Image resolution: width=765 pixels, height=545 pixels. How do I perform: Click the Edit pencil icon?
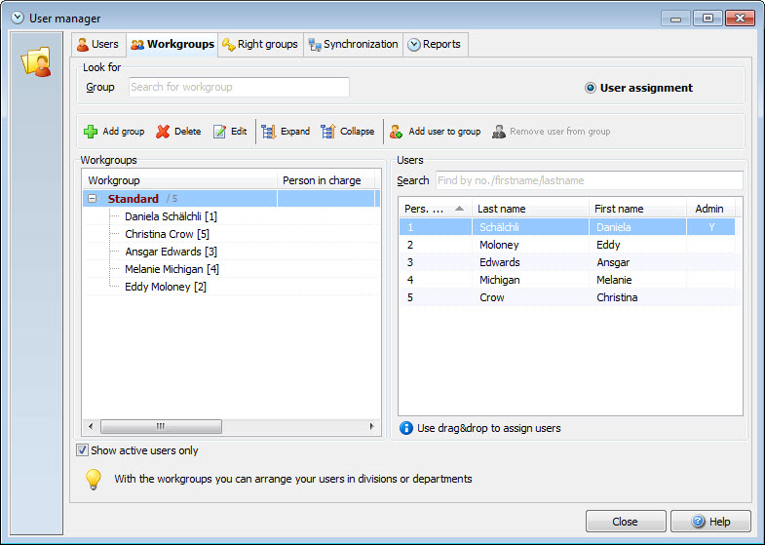[219, 132]
